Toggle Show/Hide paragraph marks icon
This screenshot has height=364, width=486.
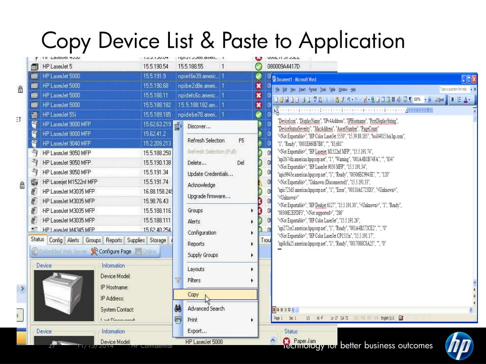pyautogui.click(x=410, y=100)
